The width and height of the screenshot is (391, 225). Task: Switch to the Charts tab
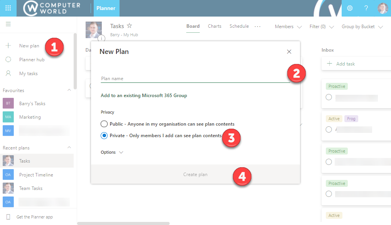[x=214, y=26]
